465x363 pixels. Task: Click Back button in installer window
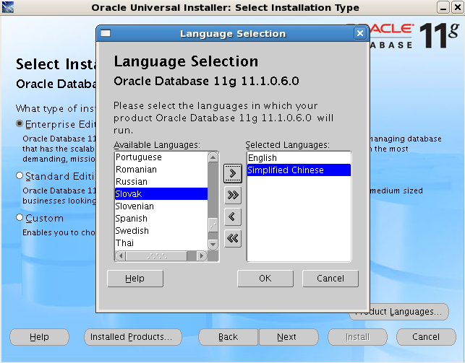(x=229, y=337)
